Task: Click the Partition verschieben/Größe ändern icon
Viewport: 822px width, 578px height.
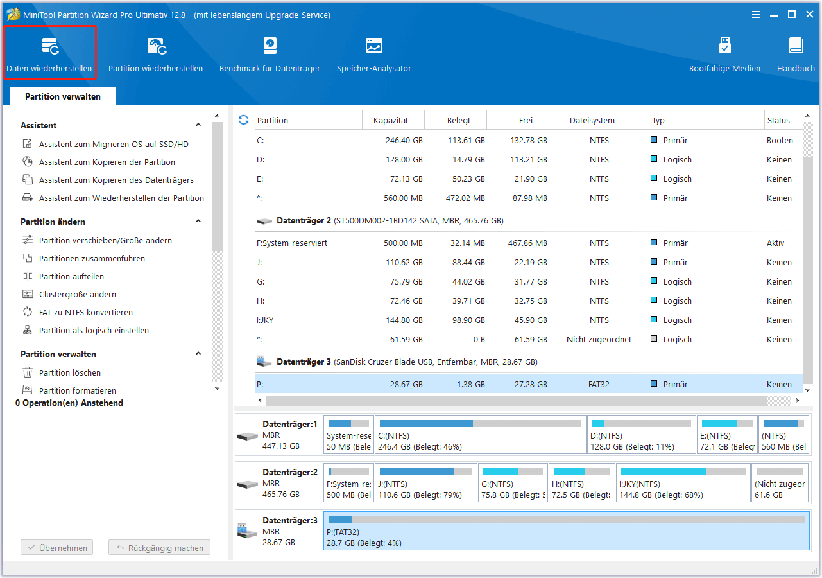Action: (28, 241)
